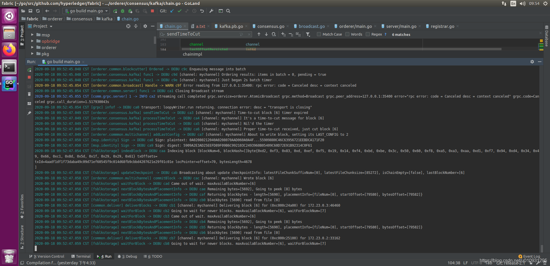This screenshot has height=266, width=550.
Task: Open Run panel settings gear
Action: (x=532, y=62)
